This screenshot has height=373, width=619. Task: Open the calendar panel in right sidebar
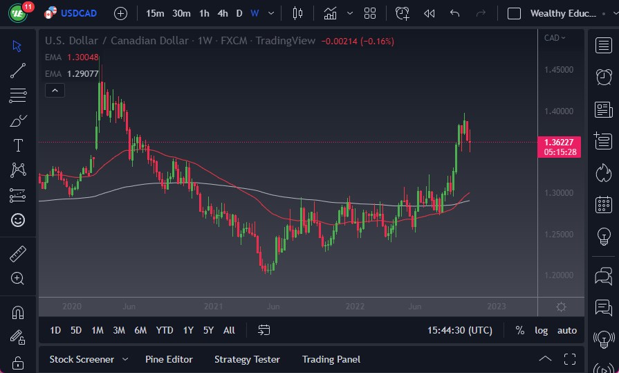point(603,205)
